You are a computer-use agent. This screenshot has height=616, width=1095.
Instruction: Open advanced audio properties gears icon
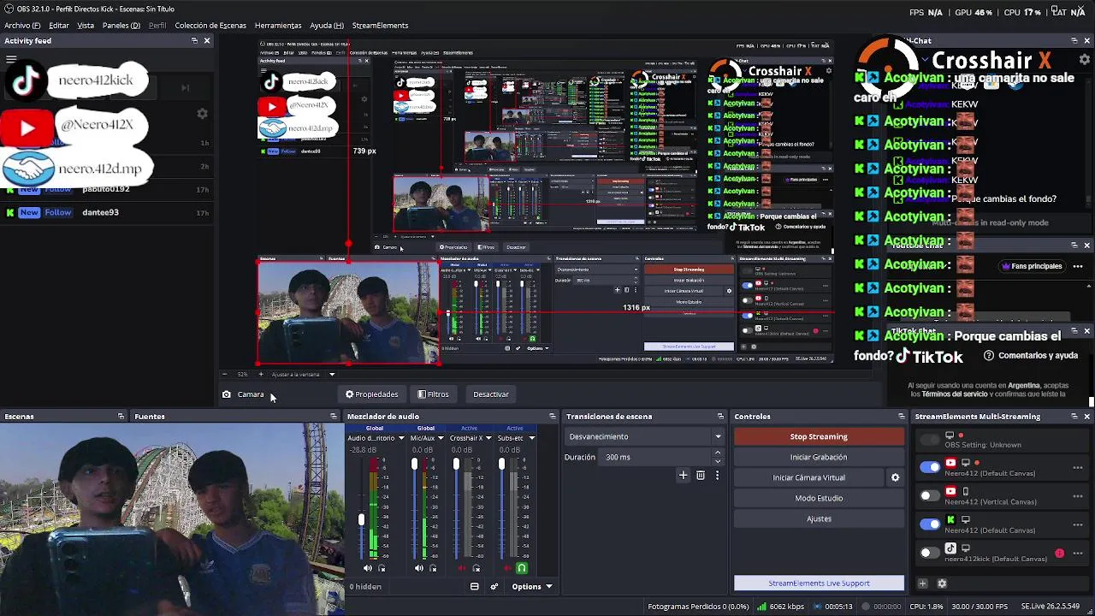(x=494, y=587)
